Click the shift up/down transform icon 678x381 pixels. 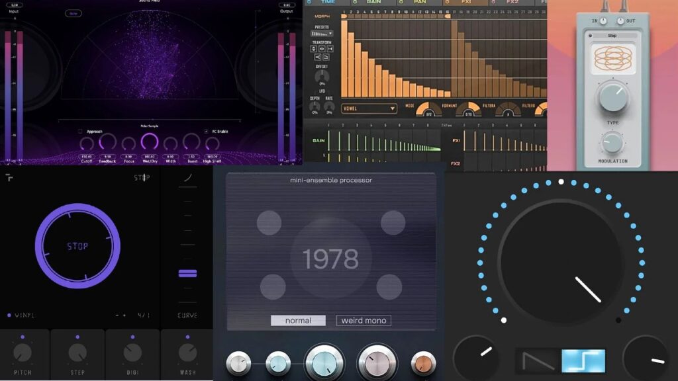313,48
